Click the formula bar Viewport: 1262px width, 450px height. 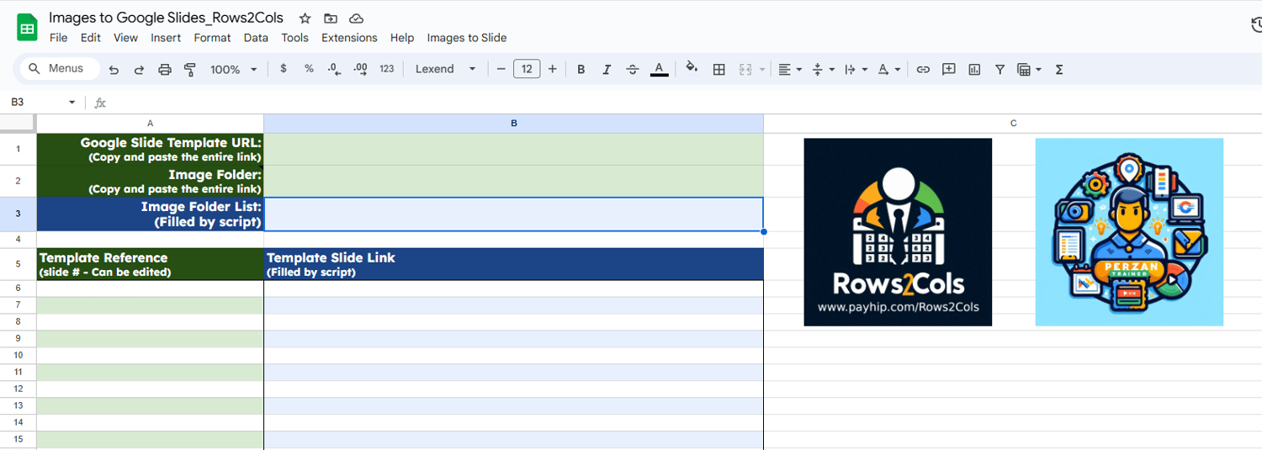tap(686, 103)
